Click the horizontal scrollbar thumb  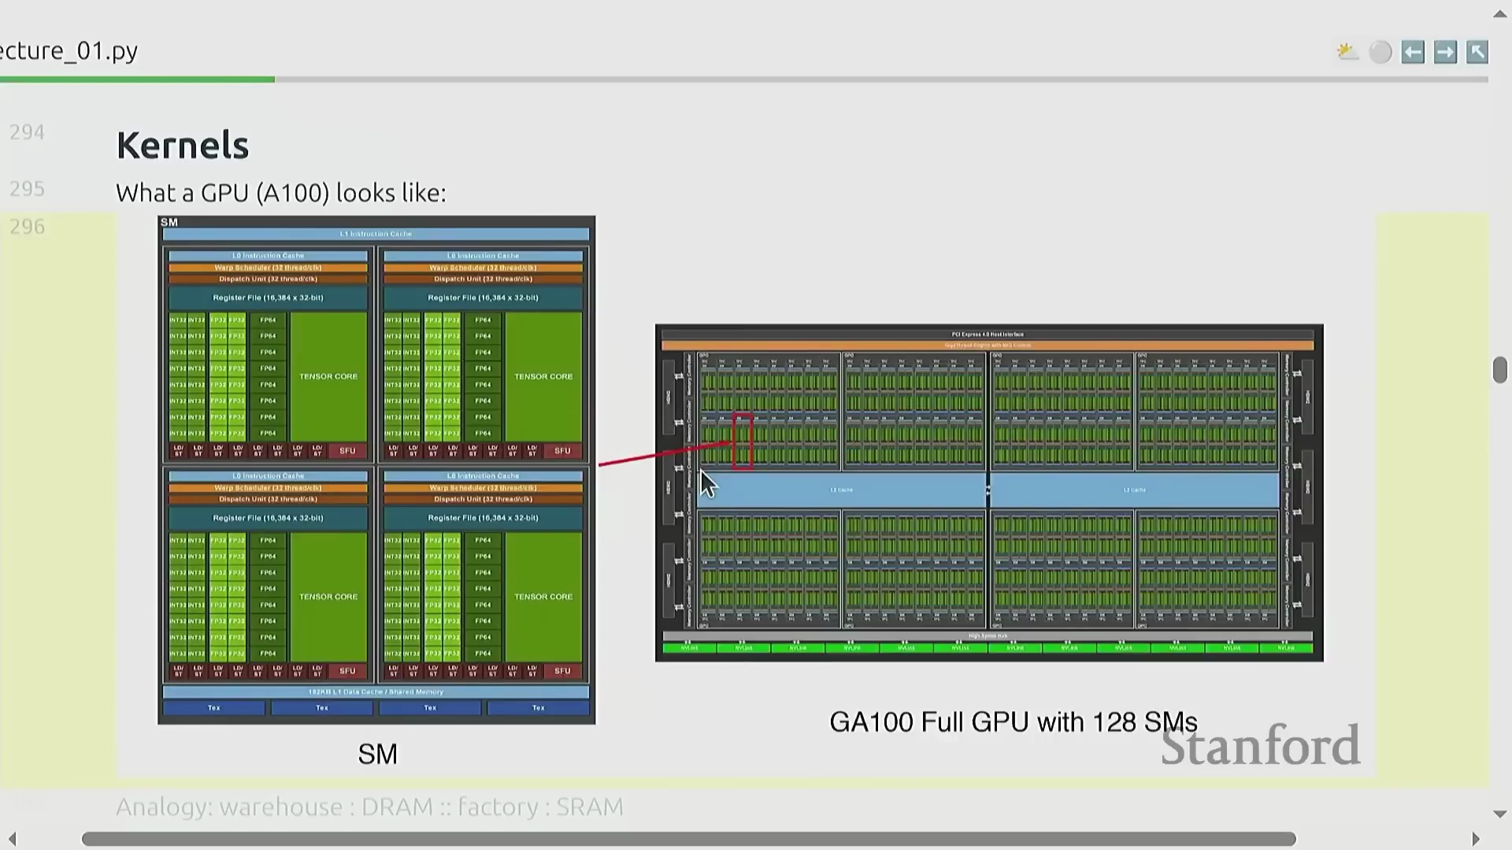coord(688,839)
